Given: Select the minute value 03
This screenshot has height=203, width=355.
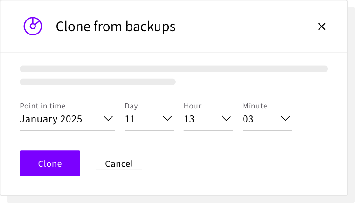Looking at the screenshot, I should pyautogui.click(x=248, y=119).
